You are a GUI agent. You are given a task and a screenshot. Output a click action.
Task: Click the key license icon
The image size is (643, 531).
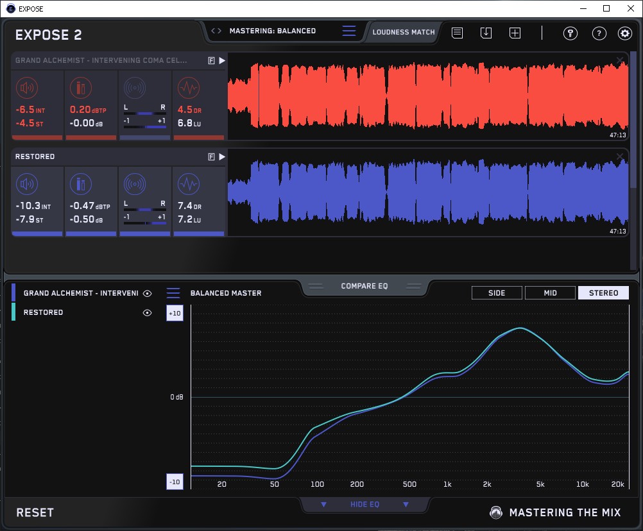point(570,33)
